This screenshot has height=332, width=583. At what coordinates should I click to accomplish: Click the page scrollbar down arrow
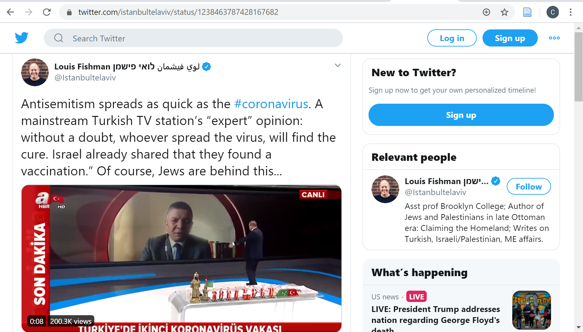pos(578,327)
